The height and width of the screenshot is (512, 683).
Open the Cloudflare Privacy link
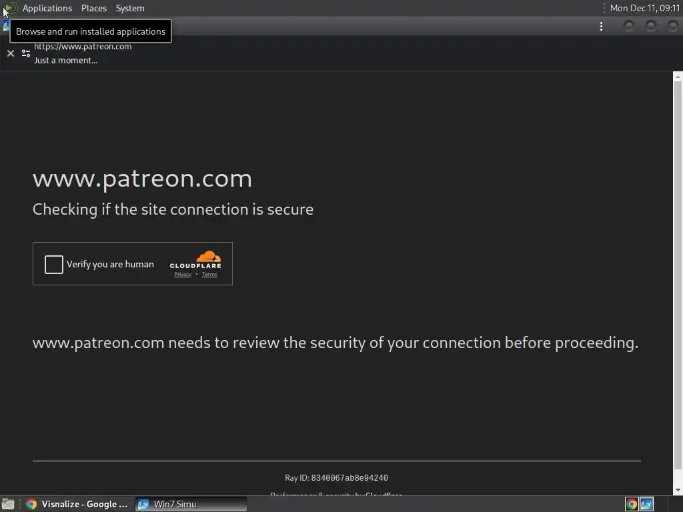coord(183,274)
